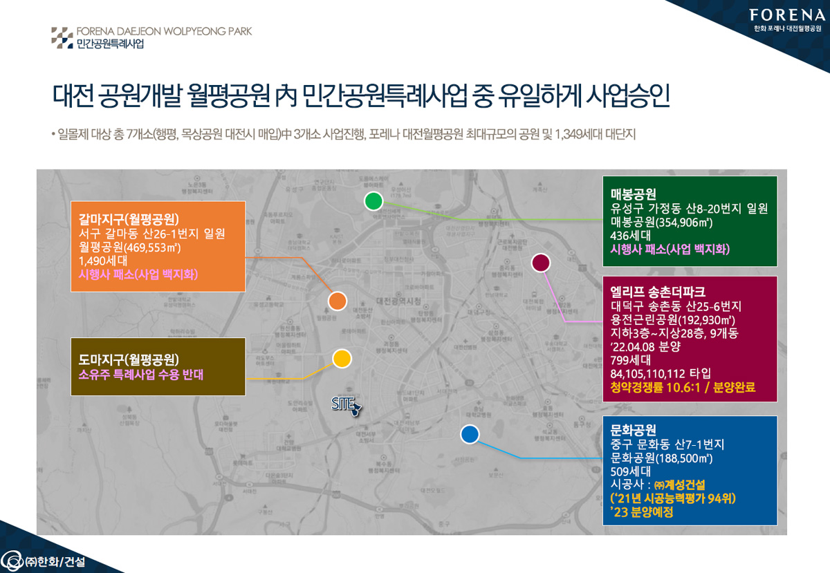Click the '문화공원(188,500㎡)' area line
The width and height of the screenshot is (830, 573).
[661, 458]
